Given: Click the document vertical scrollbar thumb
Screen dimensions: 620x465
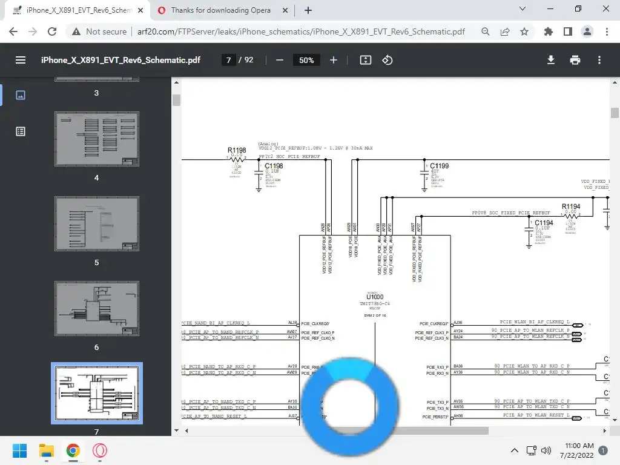Looking at the screenshot, I should tap(615, 113).
